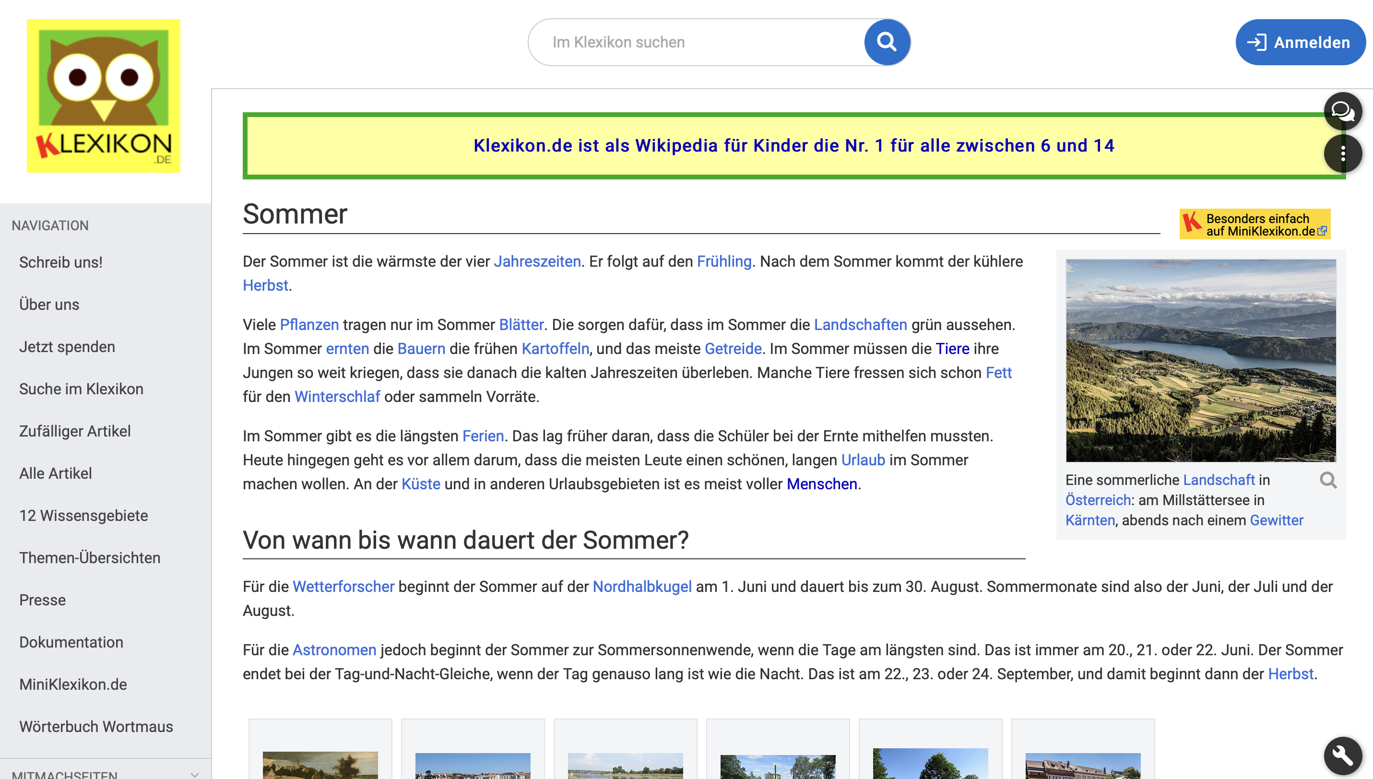Open the rightmost gallery thumbnail showing buildings
This screenshot has height=779, width=1373.
(x=1083, y=766)
